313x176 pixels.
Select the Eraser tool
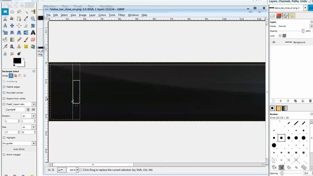tap(33, 40)
